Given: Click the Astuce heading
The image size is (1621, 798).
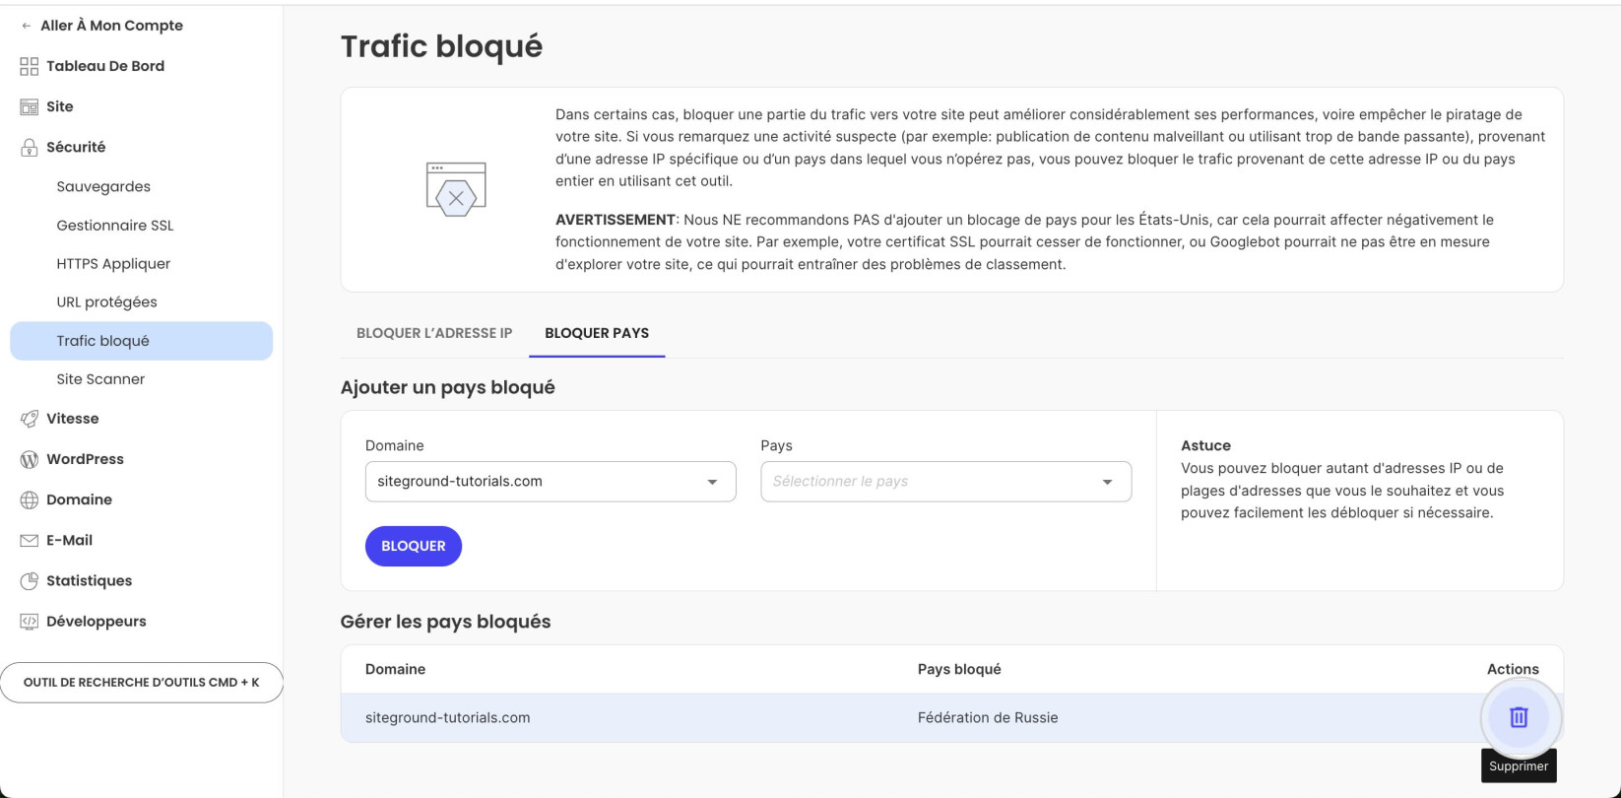Looking at the screenshot, I should [x=1205, y=445].
